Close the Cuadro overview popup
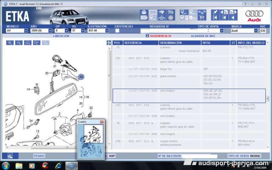 102,122
